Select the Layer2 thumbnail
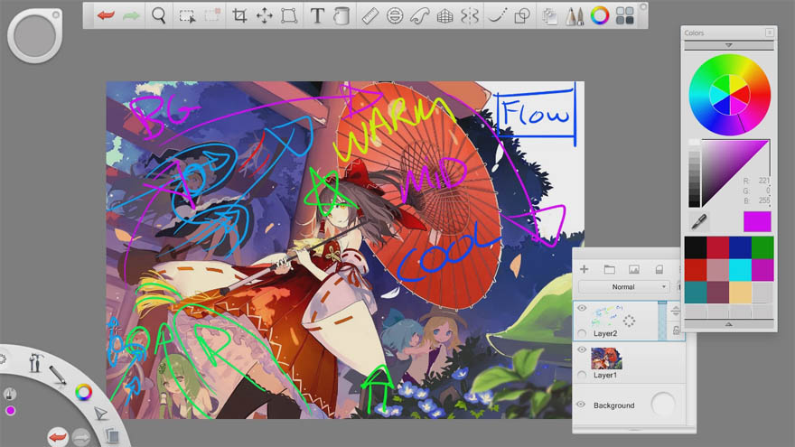 [607, 317]
